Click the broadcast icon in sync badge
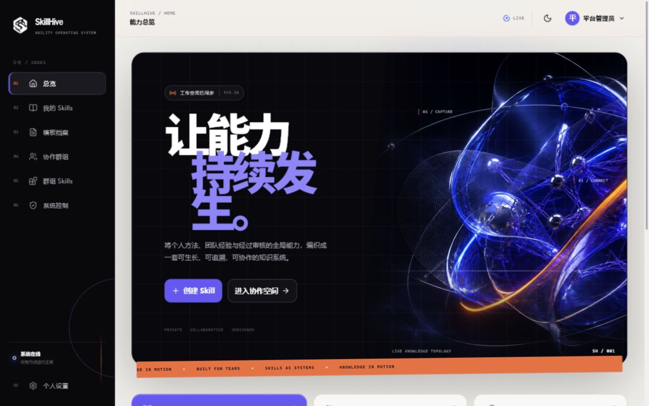The image size is (649, 406). pyautogui.click(x=173, y=93)
